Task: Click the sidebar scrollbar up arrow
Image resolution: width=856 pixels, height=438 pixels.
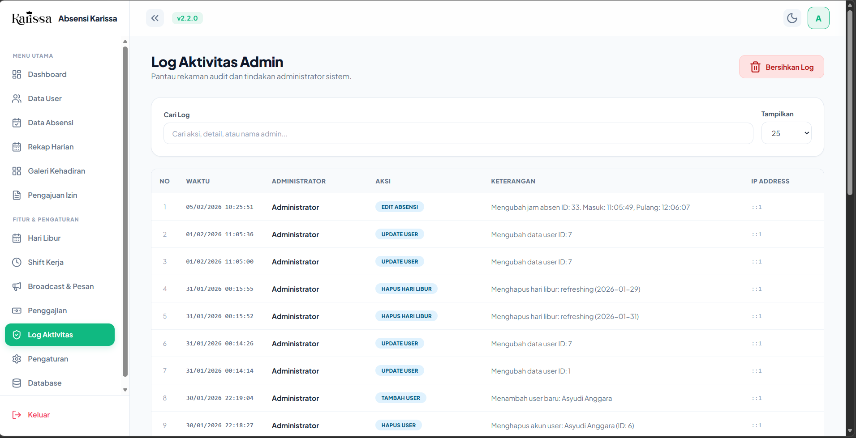Action: 125,42
